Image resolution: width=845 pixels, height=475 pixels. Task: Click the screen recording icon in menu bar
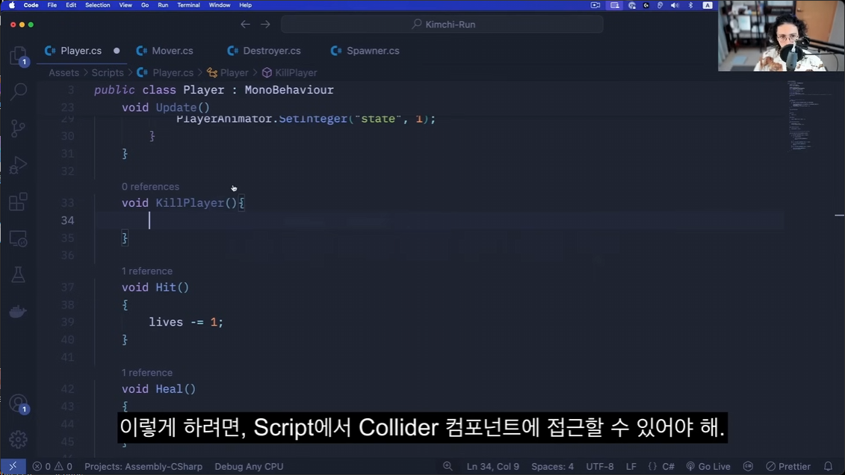coord(595,4)
